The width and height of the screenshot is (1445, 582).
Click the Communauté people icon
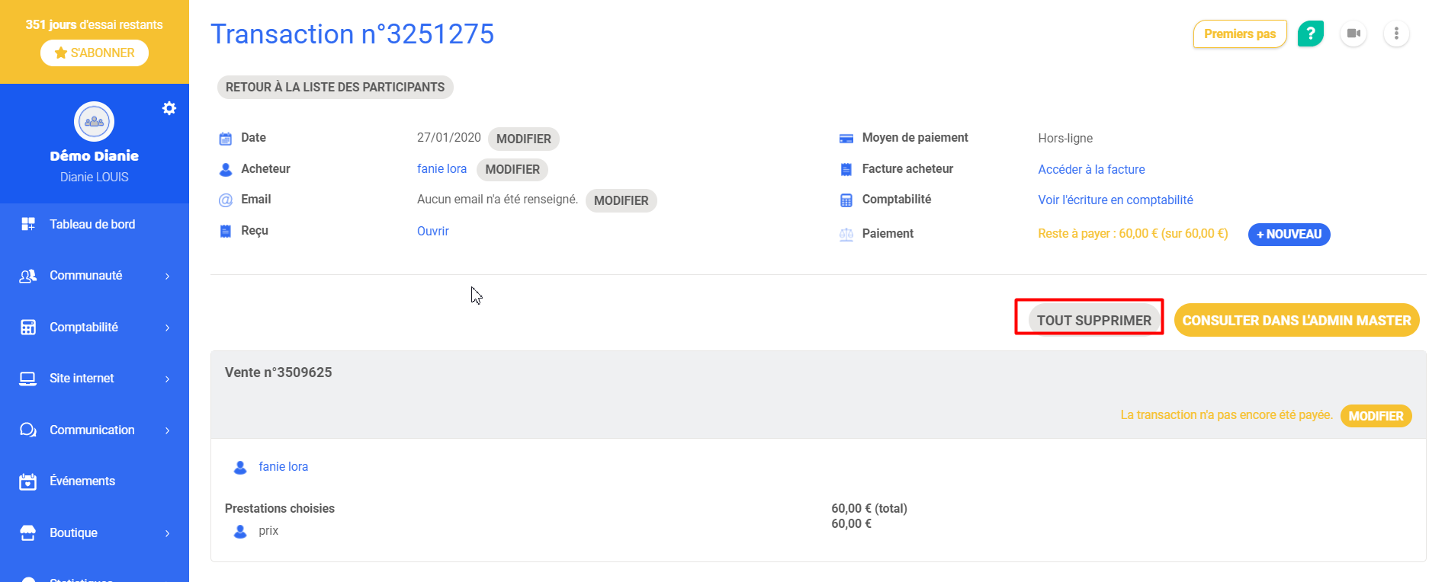coord(28,276)
